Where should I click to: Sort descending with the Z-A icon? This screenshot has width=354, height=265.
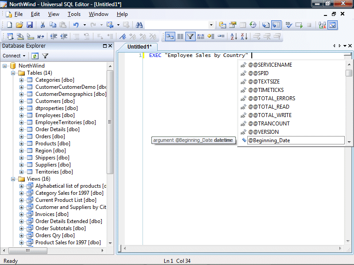click(x=244, y=36)
